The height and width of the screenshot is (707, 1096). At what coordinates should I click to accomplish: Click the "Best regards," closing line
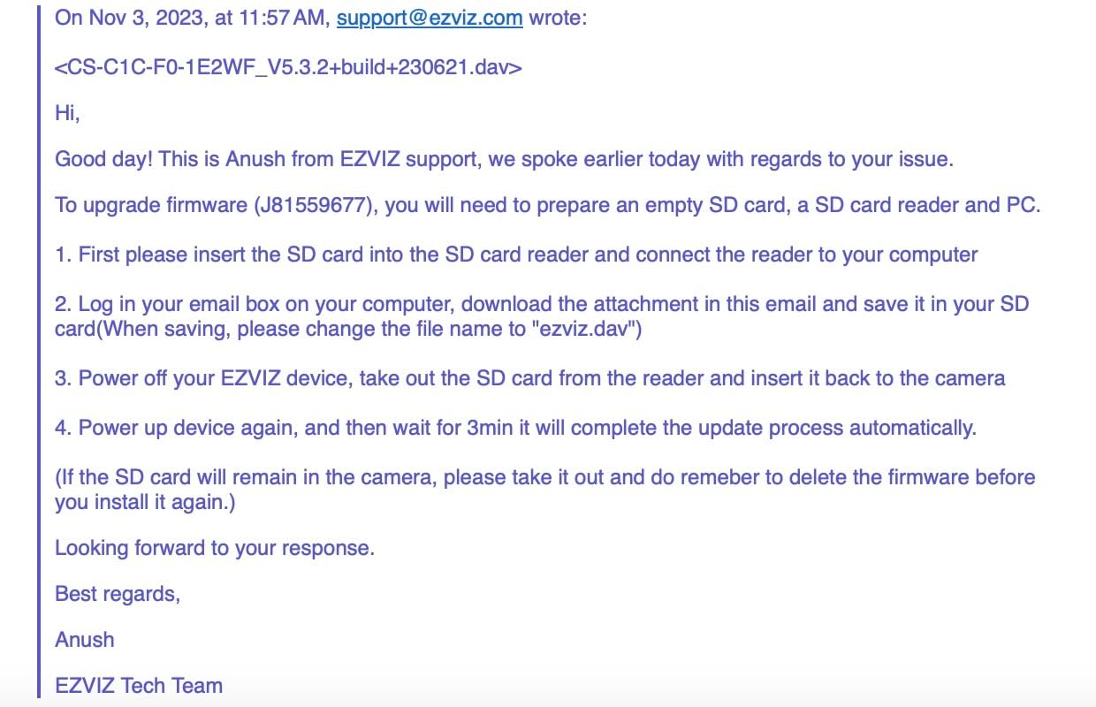[x=118, y=594]
